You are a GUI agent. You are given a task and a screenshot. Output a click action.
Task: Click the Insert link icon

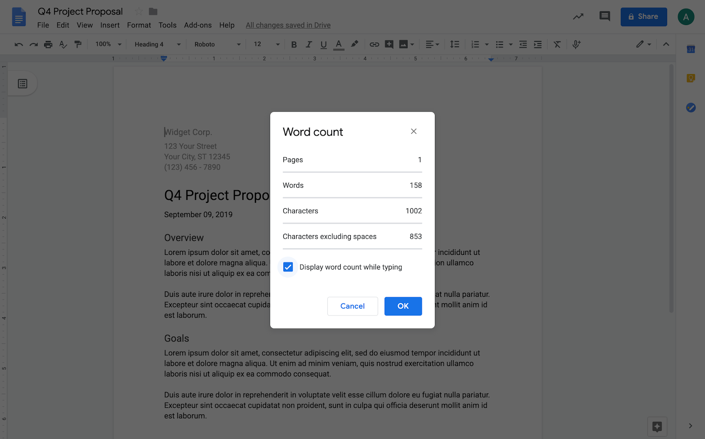[374, 44]
